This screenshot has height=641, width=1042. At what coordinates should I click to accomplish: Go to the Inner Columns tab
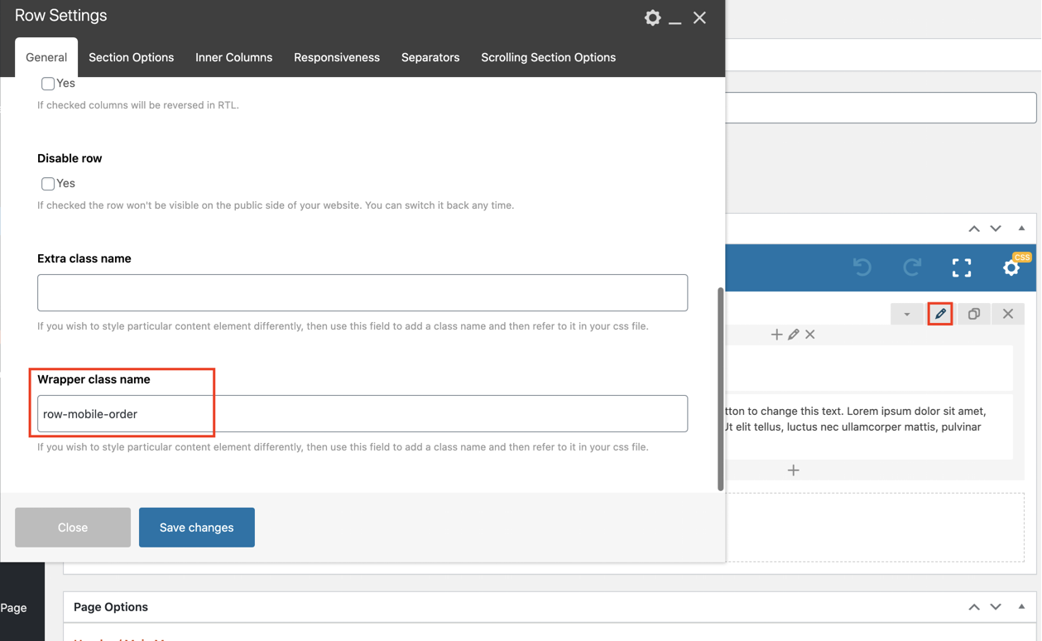[x=233, y=57]
